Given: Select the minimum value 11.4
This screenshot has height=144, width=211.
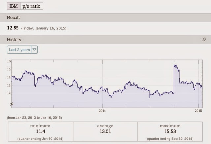Looking at the screenshot, I should [x=40, y=131].
